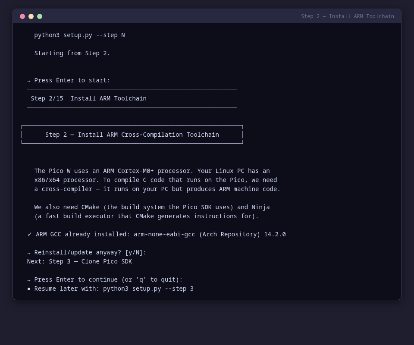Select the Next: Step 3 — Clone Pico SDK line
This screenshot has width=414, height=345.
click(x=80, y=261)
